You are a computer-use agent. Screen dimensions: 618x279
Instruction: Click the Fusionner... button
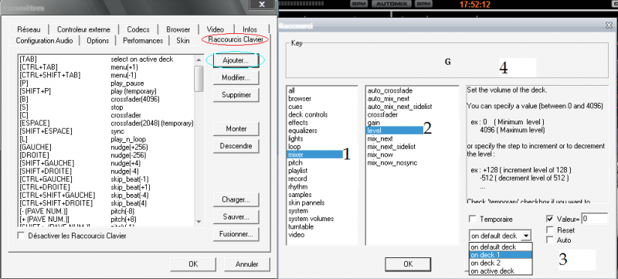[236, 234]
